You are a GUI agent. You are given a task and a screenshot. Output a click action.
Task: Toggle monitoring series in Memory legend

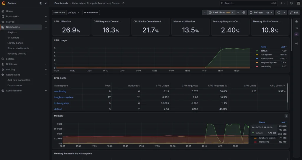[x=264, y=142]
